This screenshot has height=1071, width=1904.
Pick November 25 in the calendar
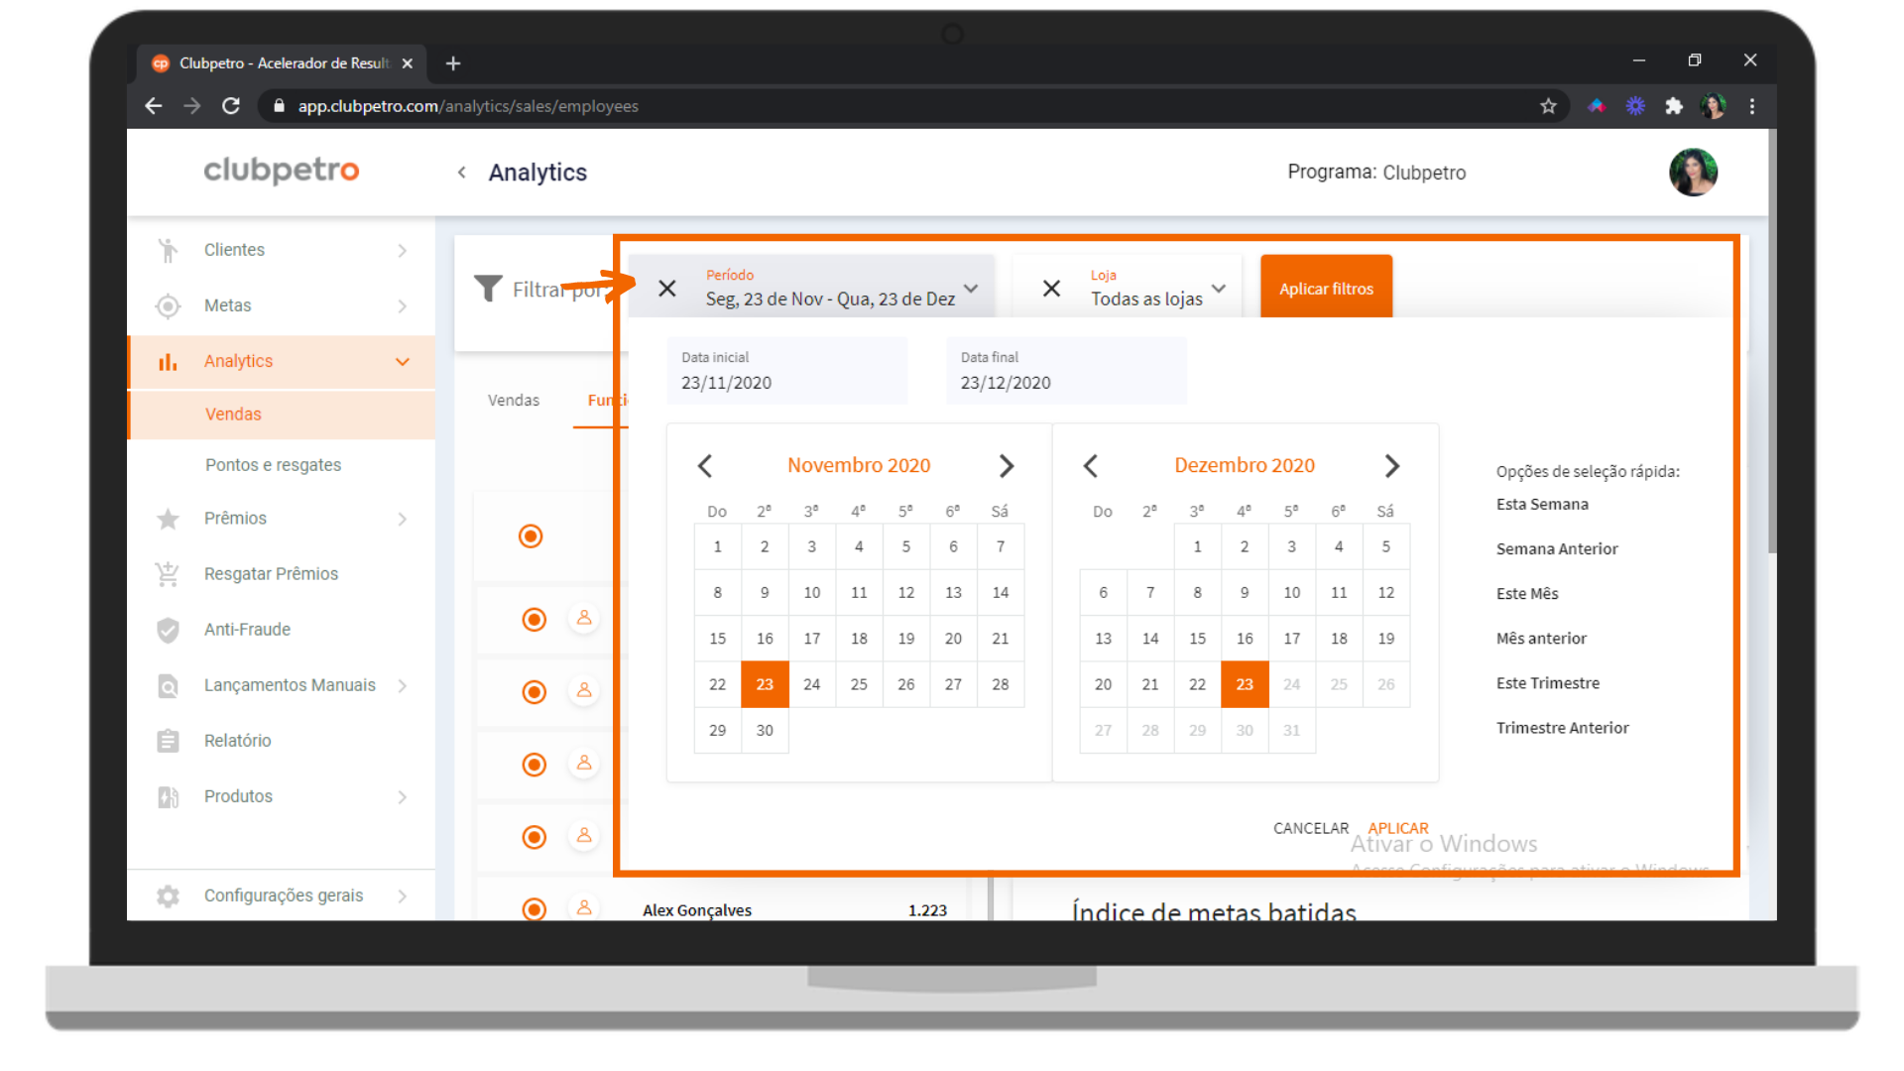pos(859,684)
